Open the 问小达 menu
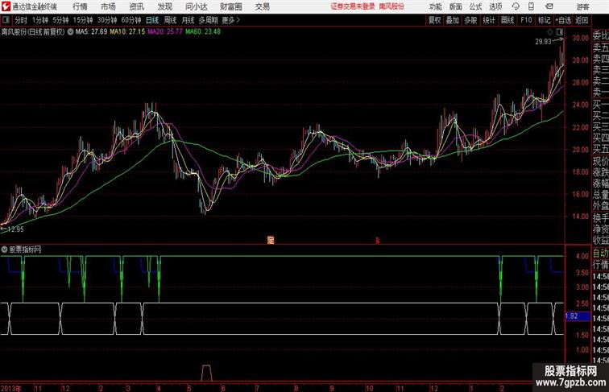609x392 pixels. (x=196, y=6)
